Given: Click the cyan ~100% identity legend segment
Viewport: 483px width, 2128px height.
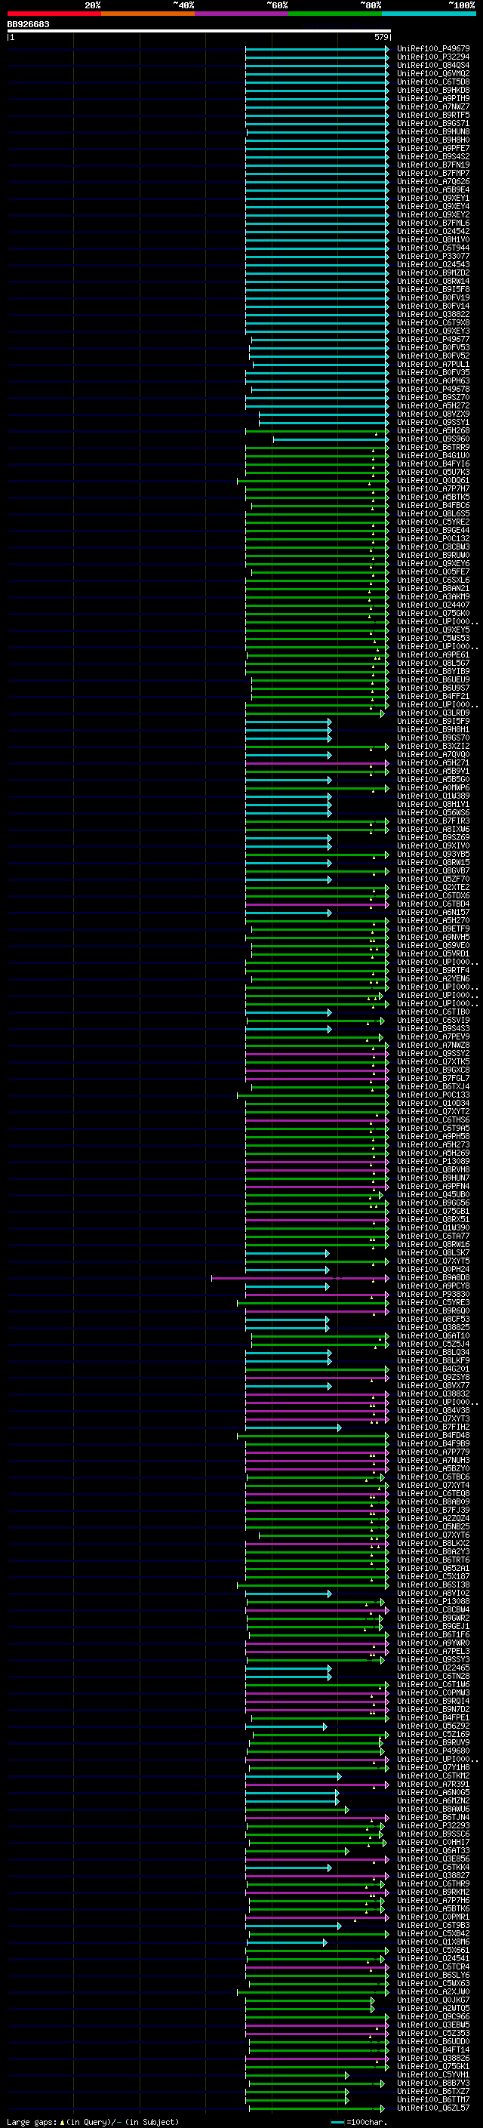Looking at the screenshot, I should pyautogui.click(x=429, y=14).
